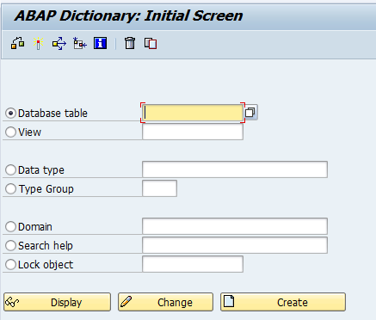Select the Type Group radio option

pos(10,189)
